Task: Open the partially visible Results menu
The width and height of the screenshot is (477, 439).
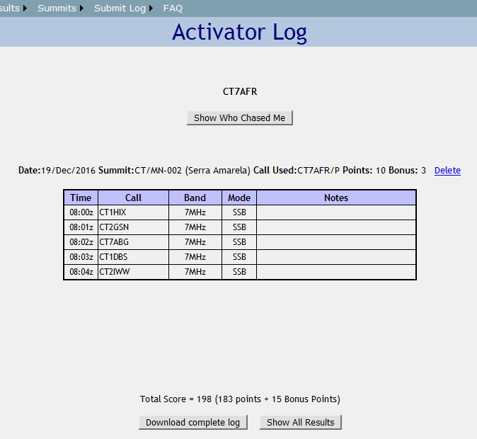Action: click(13, 8)
